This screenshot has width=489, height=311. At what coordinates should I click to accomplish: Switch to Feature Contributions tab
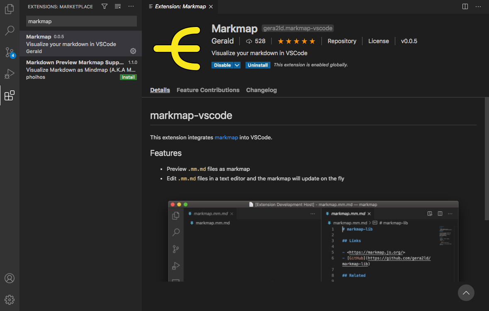point(208,90)
